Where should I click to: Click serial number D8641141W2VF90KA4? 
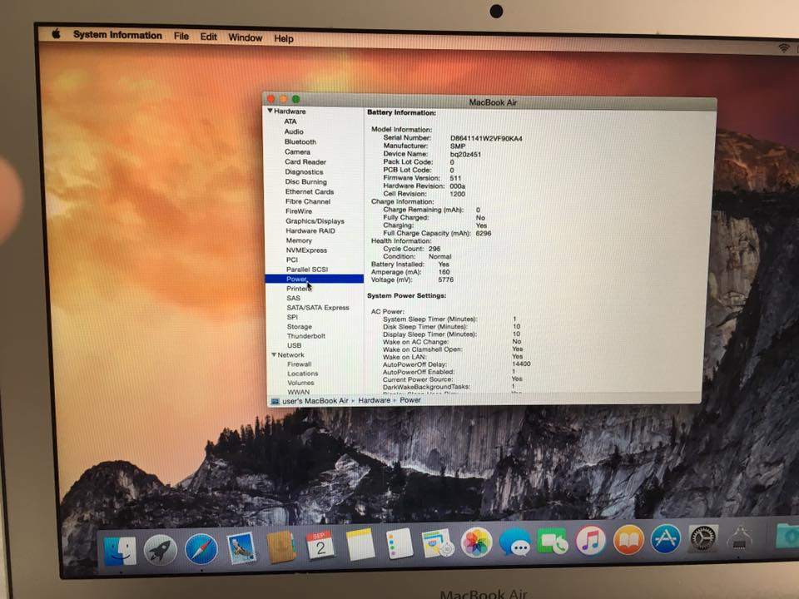(486, 139)
